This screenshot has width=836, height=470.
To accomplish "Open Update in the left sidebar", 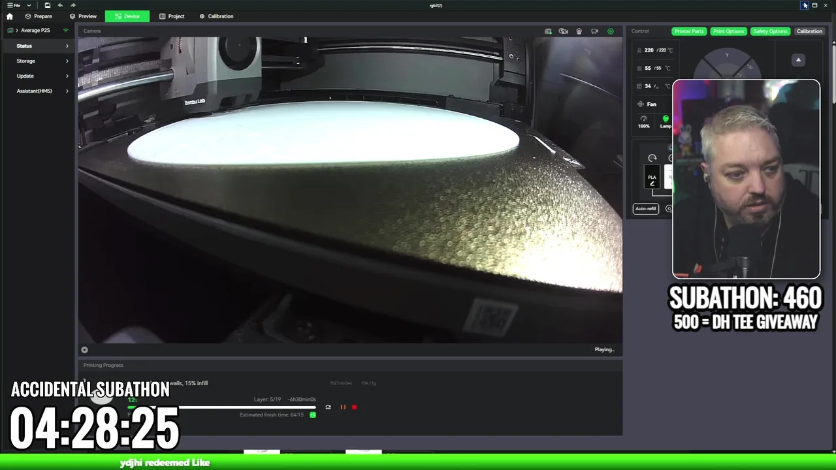I will (38, 76).
